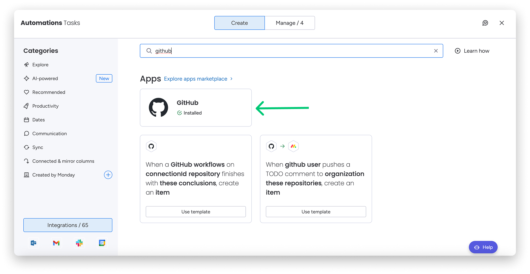Image resolution: width=530 pixels, height=274 pixels.
Task: Open the Gmail integration icon
Action: click(x=56, y=243)
